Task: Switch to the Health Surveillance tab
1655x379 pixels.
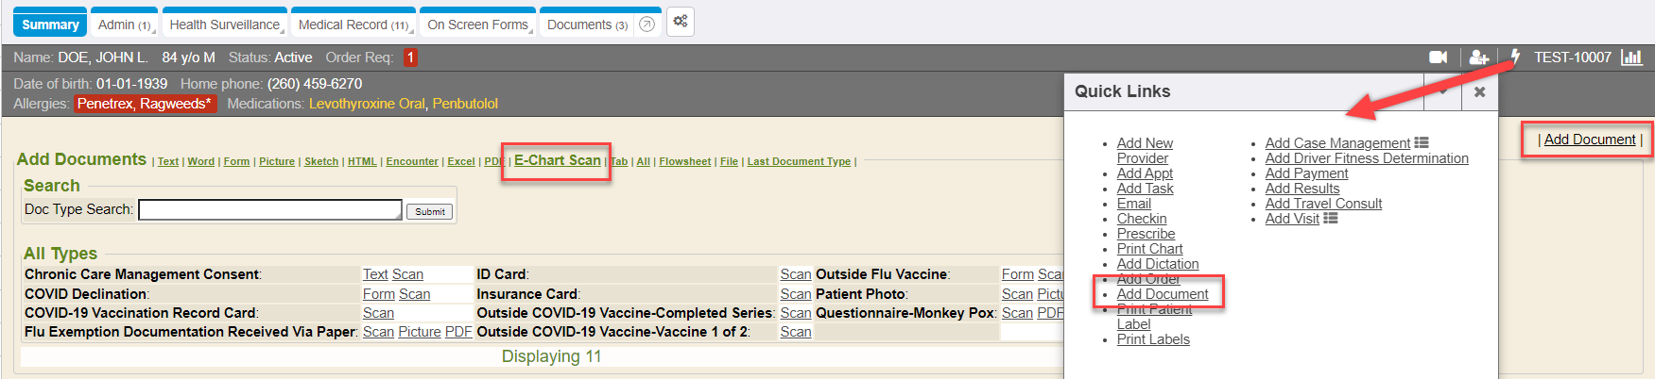Action: click(224, 25)
